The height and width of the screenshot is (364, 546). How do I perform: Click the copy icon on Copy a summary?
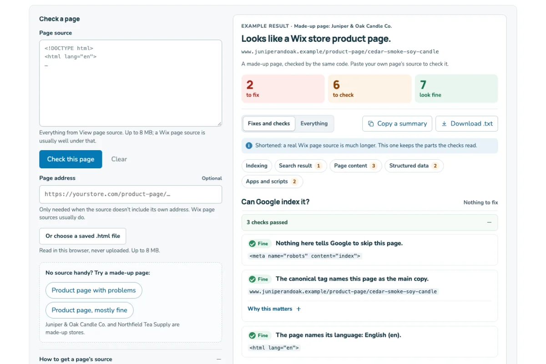[371, 124]
